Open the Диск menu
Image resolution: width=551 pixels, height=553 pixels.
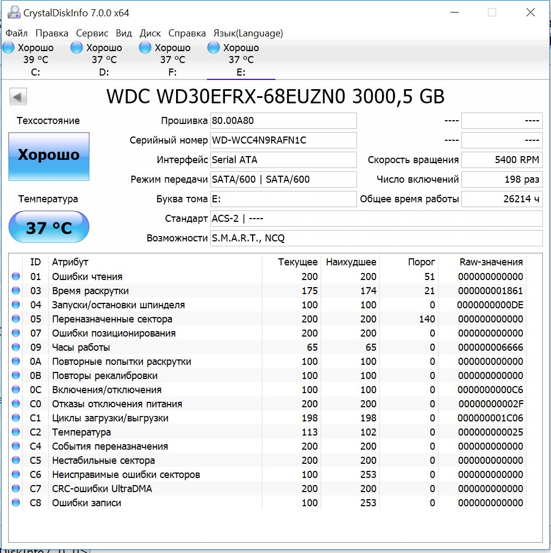tap(150, 33)
